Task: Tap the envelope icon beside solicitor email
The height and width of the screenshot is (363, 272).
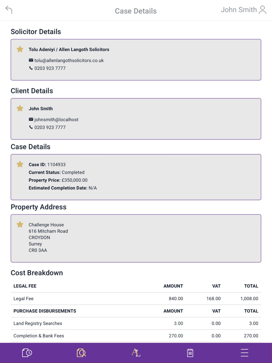Action: pos(31,60)
